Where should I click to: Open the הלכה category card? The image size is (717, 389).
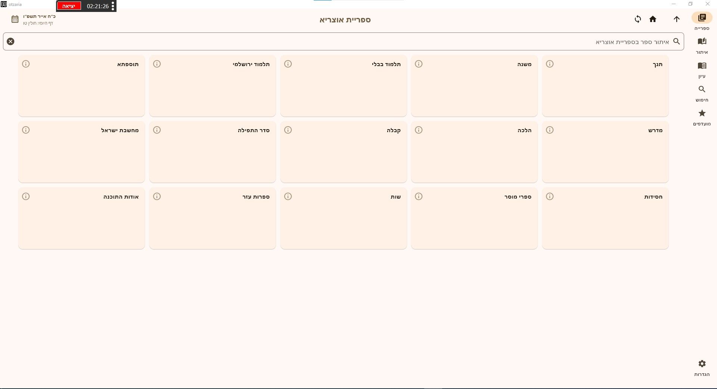[x=474, y=152]
